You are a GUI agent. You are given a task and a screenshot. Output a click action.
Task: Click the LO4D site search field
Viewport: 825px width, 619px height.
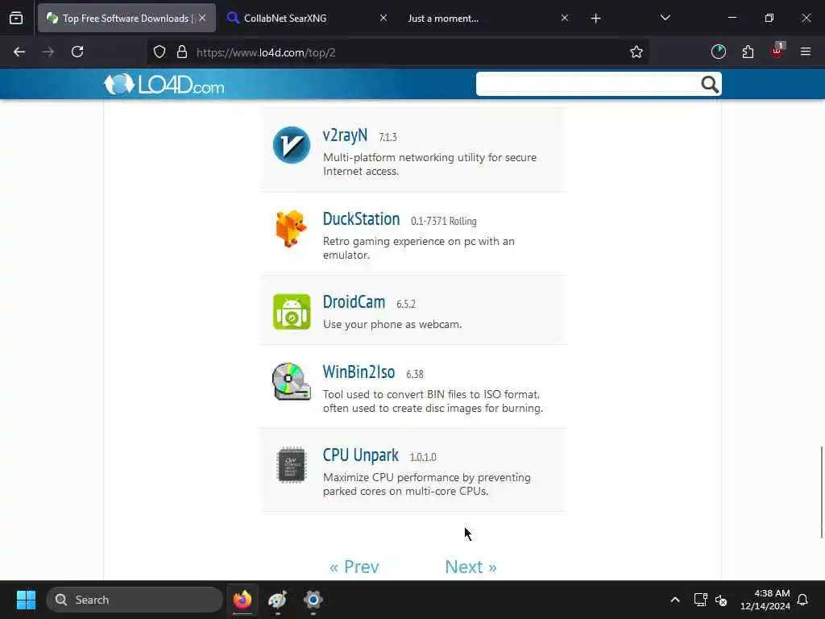tap(587, 84)
